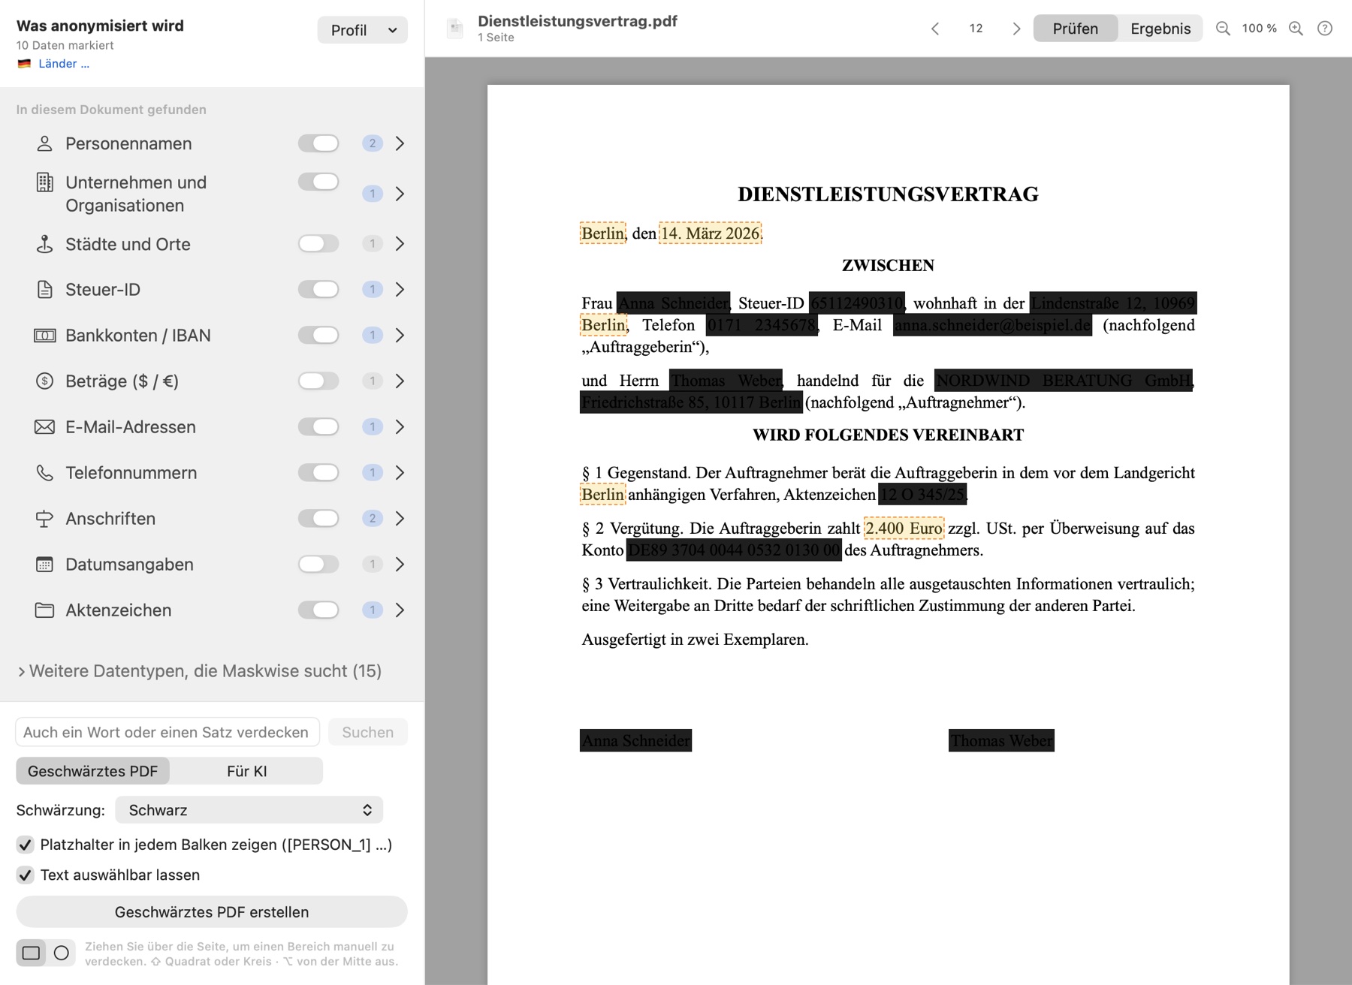Click the redacted NORDWIND BERATUNG GmbH bar
This screenshot has width=1352, height=985.
(x=1064, y=381)
